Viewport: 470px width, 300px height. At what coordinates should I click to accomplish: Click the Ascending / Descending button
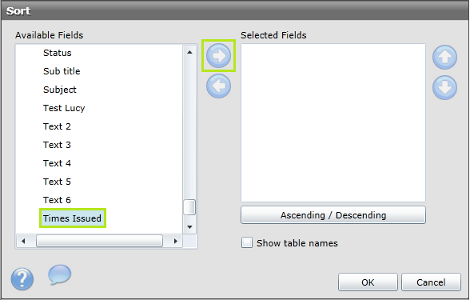tap(333, 214)
